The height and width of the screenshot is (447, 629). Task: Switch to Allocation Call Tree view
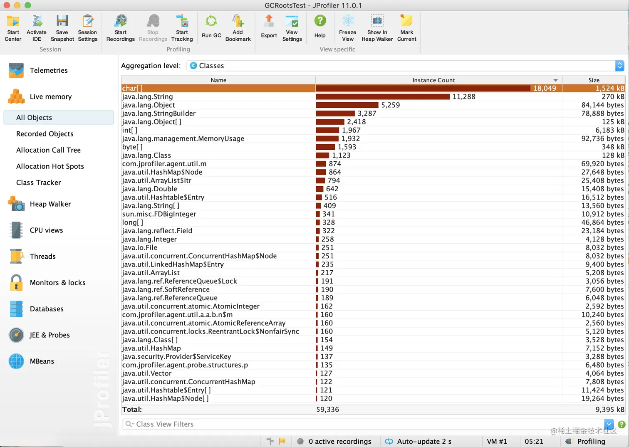point(49,150)
